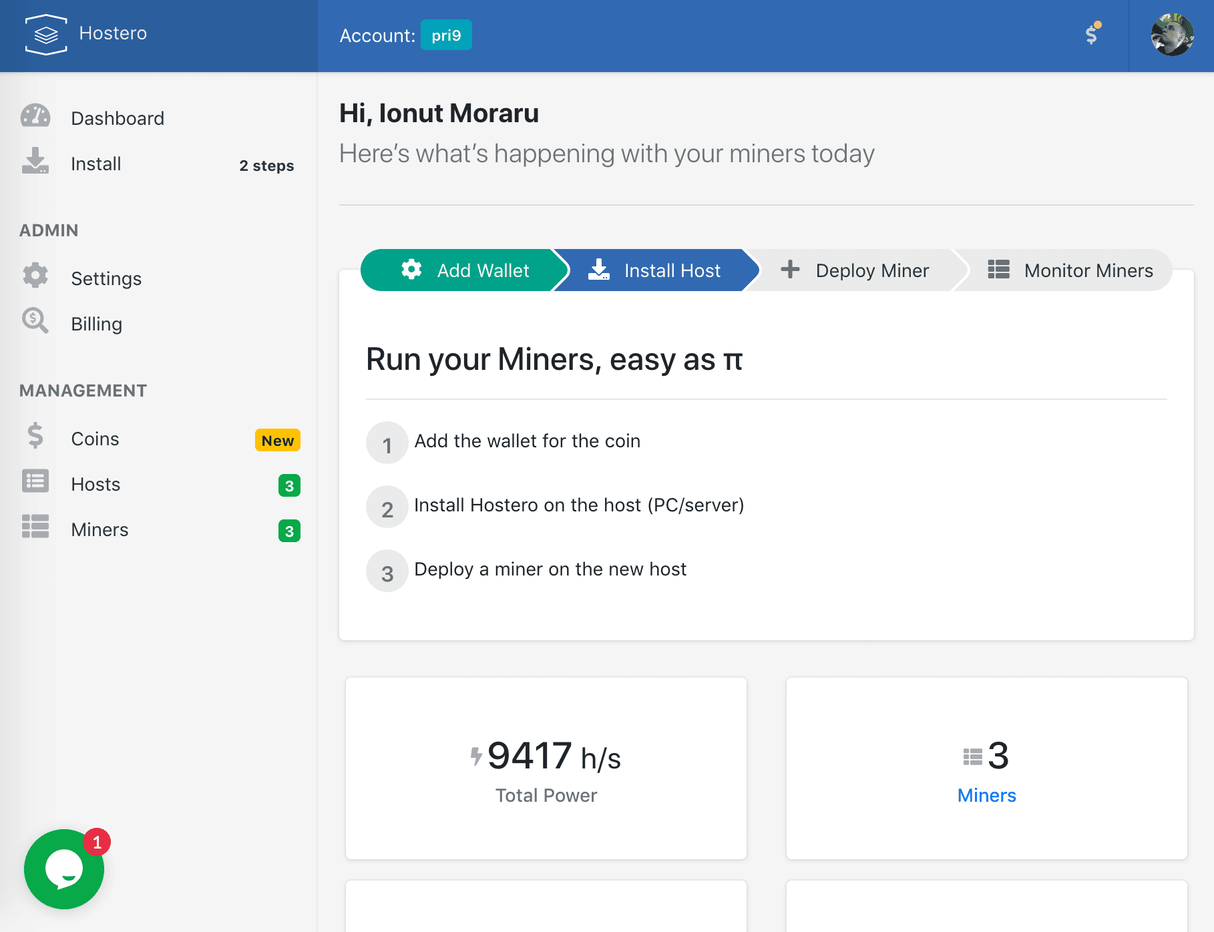1214x932 pixels.
Task: Click the Billing magnifier icon
Action: click(x=35, y=321)
